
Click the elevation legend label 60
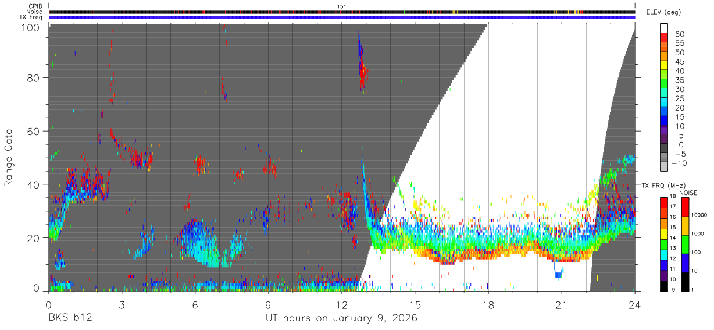coord(680,34)
